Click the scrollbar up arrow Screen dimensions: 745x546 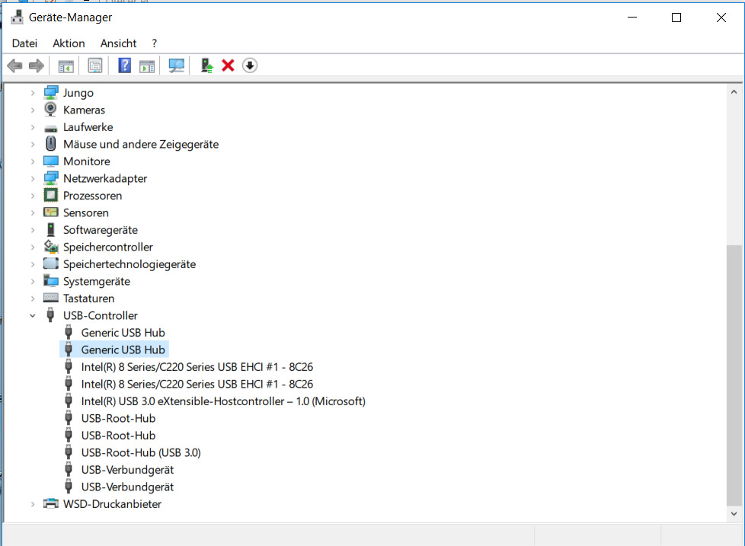(734, 92)
